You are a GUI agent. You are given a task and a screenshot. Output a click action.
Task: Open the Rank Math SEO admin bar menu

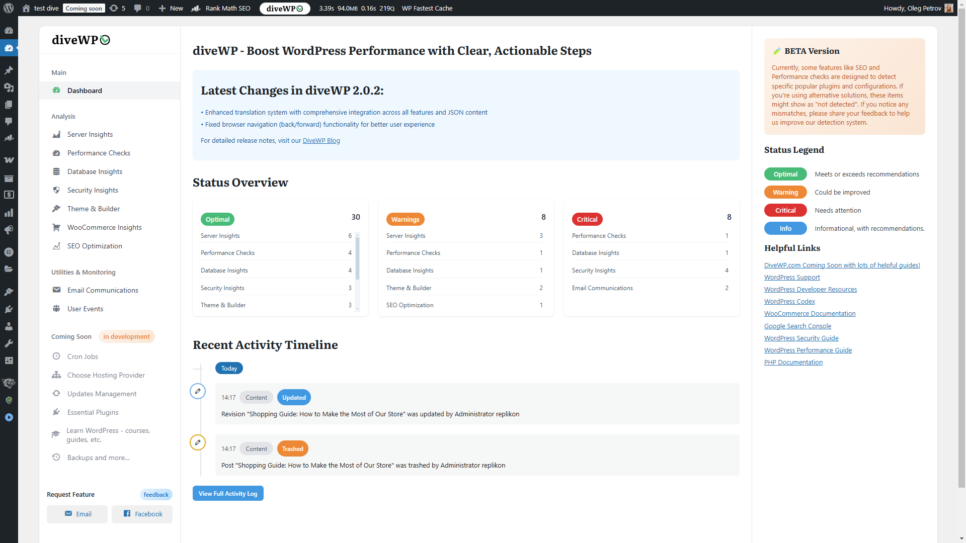click(221, 8)
